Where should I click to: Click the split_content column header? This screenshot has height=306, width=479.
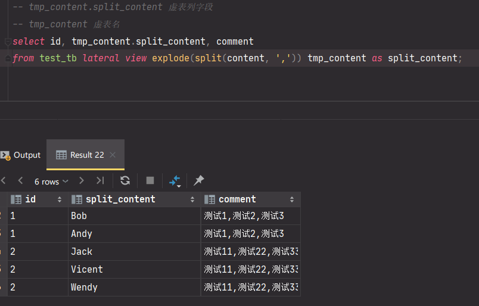[120, 199]
